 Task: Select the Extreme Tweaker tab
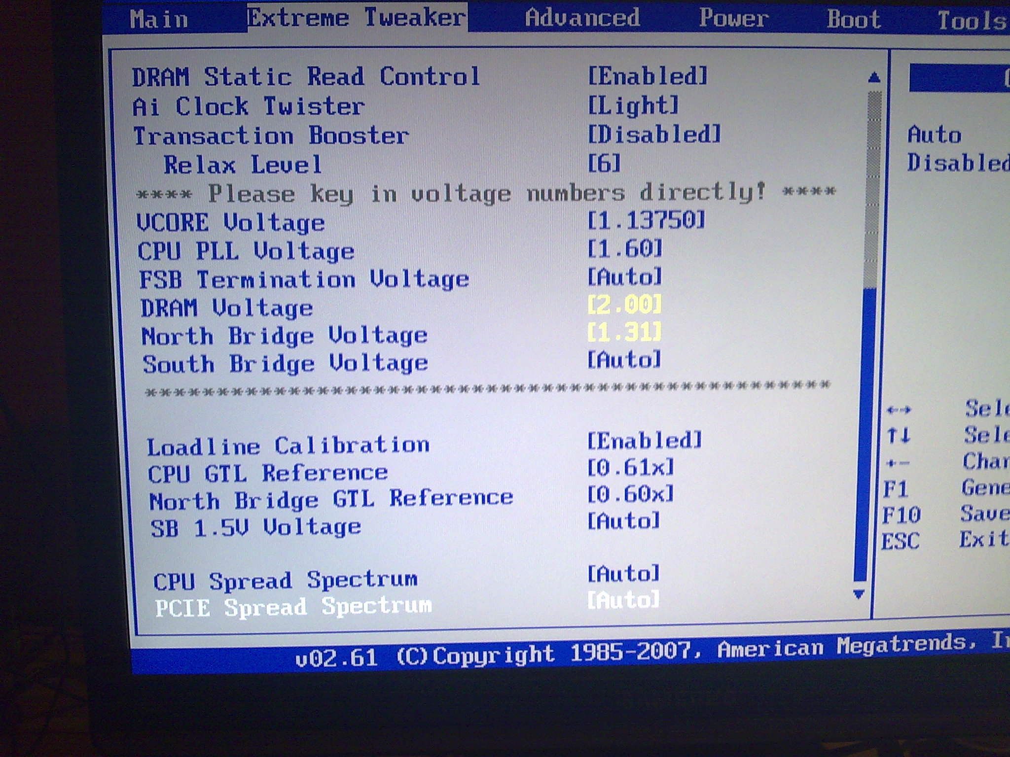[x=357, y=18]
